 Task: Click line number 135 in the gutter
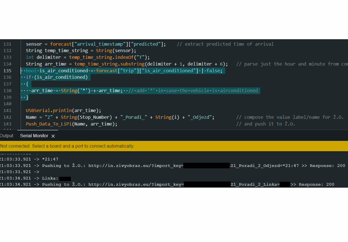click(7, 71)
